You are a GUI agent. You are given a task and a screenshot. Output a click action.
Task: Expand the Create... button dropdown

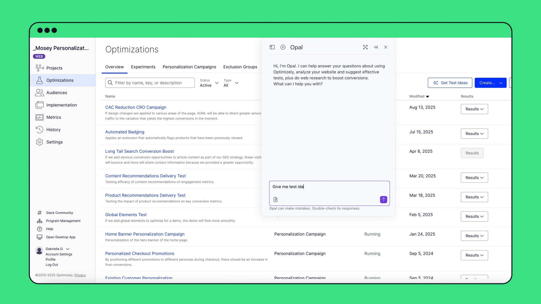click(501, 83)
